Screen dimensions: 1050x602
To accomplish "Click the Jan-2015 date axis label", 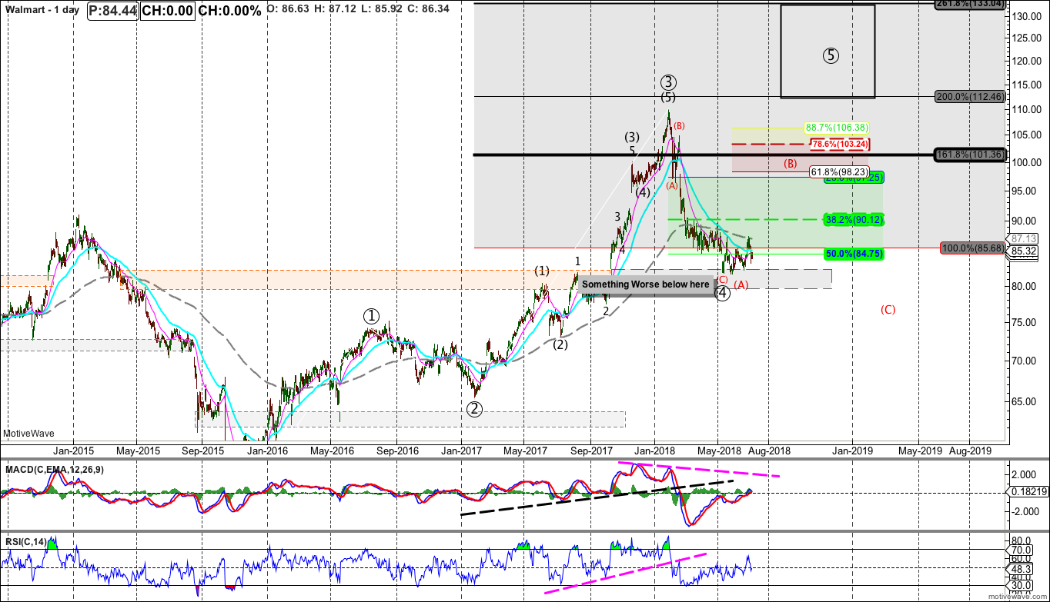I will coord(73,451).
